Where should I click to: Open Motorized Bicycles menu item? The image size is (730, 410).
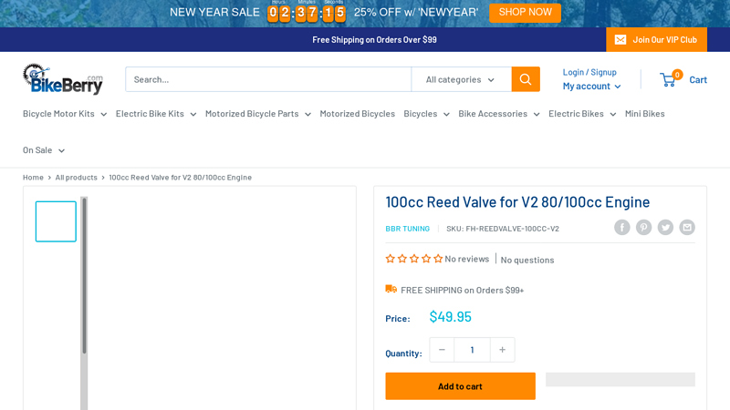pos(357,113)
